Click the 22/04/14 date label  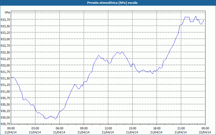click(205, 132)
